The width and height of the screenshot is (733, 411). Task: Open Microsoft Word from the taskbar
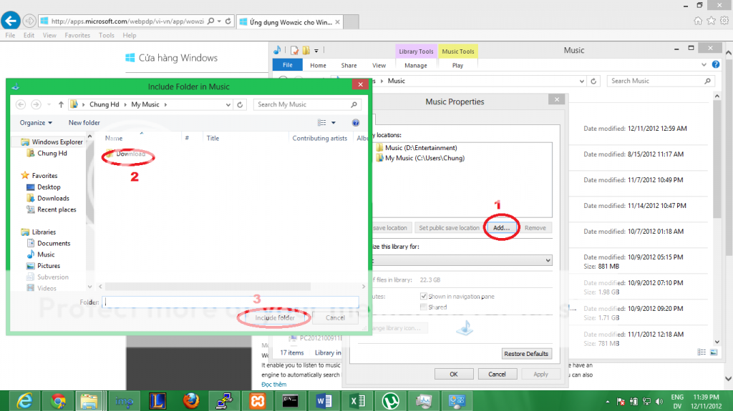[x=324, y=400]
